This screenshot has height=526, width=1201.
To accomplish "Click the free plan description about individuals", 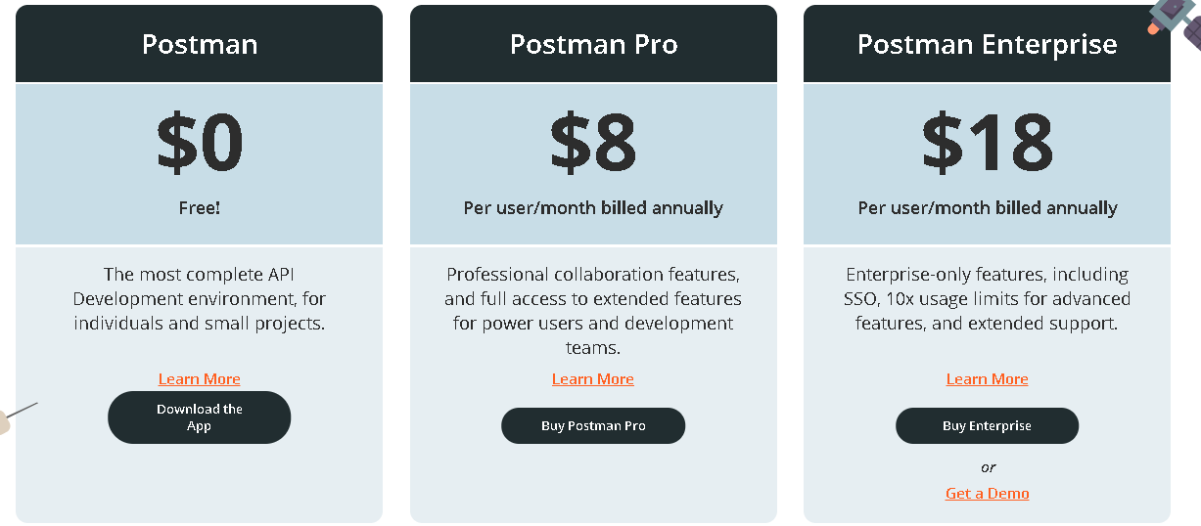I will pos(200,299).
